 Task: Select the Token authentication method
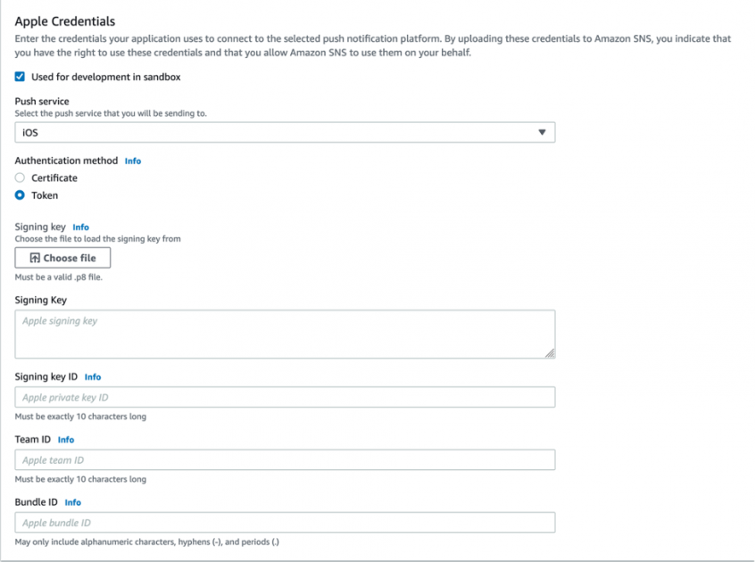point(19,195)
